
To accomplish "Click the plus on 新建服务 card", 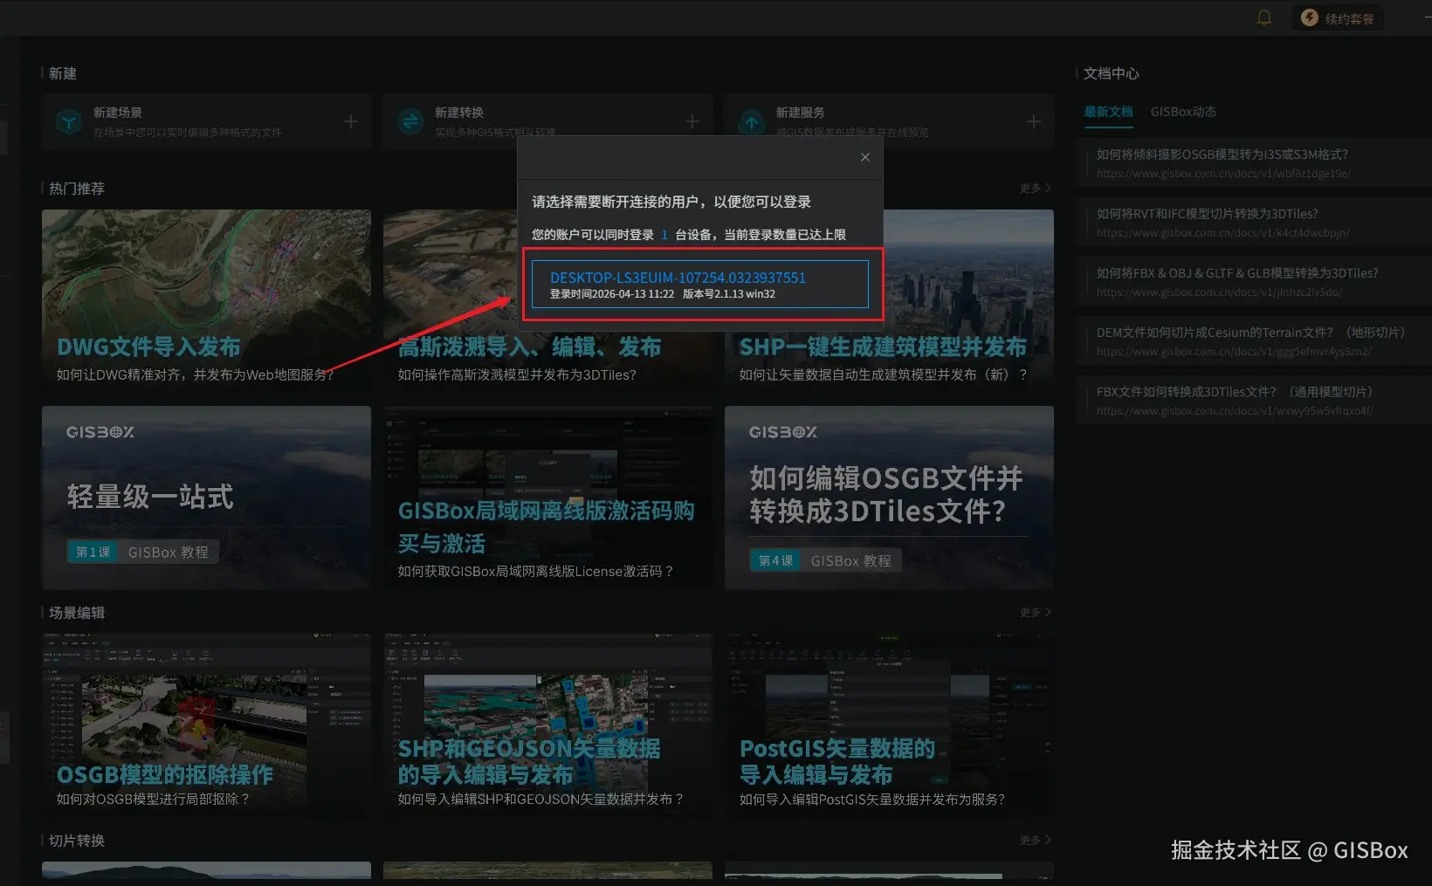I will point(1034,121).
